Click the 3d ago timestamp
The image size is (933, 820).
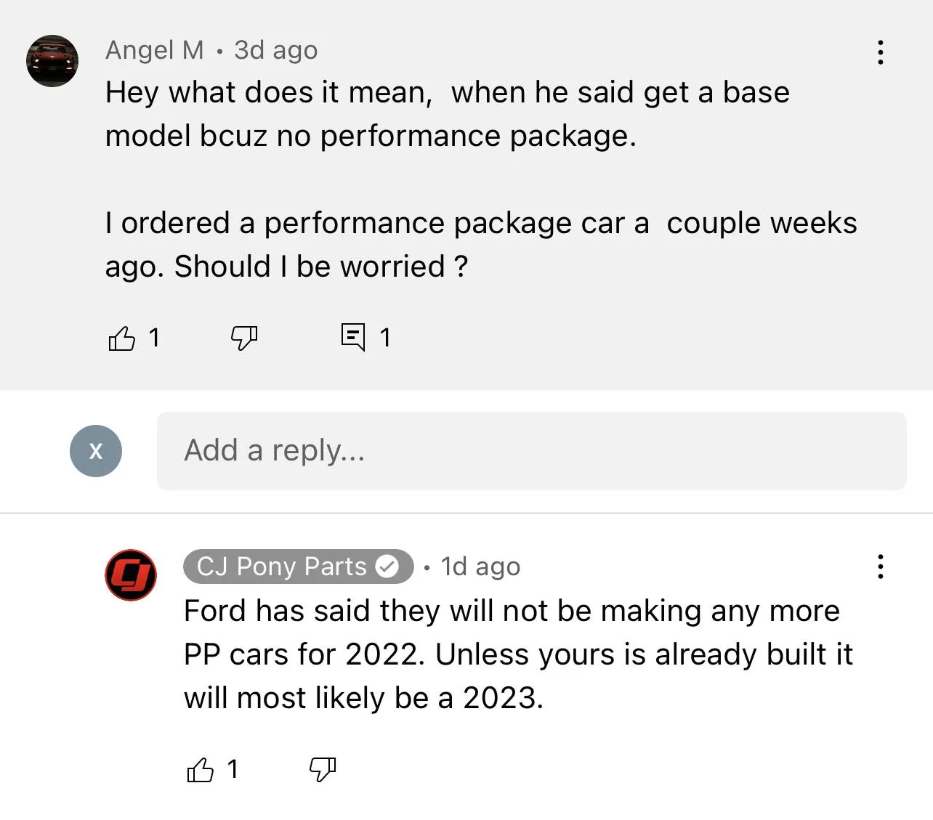click(x=275, y=50)
